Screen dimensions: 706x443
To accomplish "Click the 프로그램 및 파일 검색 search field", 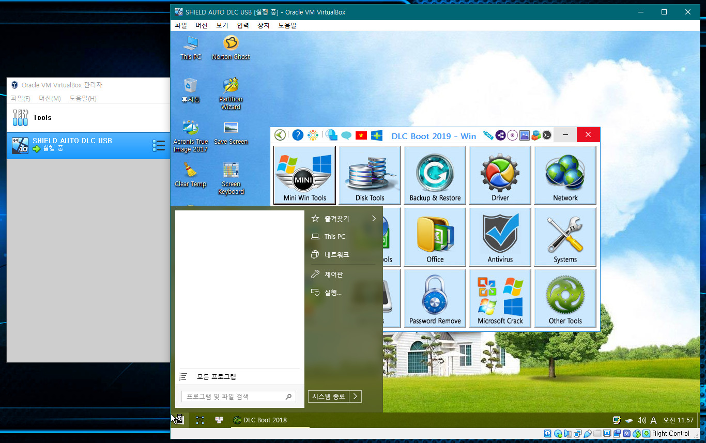I will 239,396.
